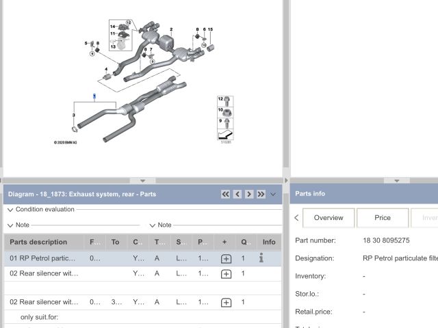Go to next diagram arrow
The image size is (438, 328).
tap(249, 194)
